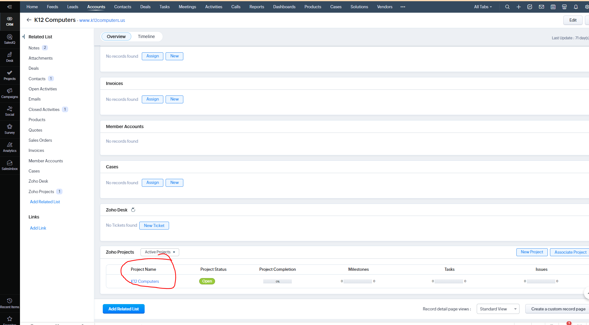Viewport: 589px width, 325px height.
Task: Click the Milestones progress bar
Action: tap(358, 281)
